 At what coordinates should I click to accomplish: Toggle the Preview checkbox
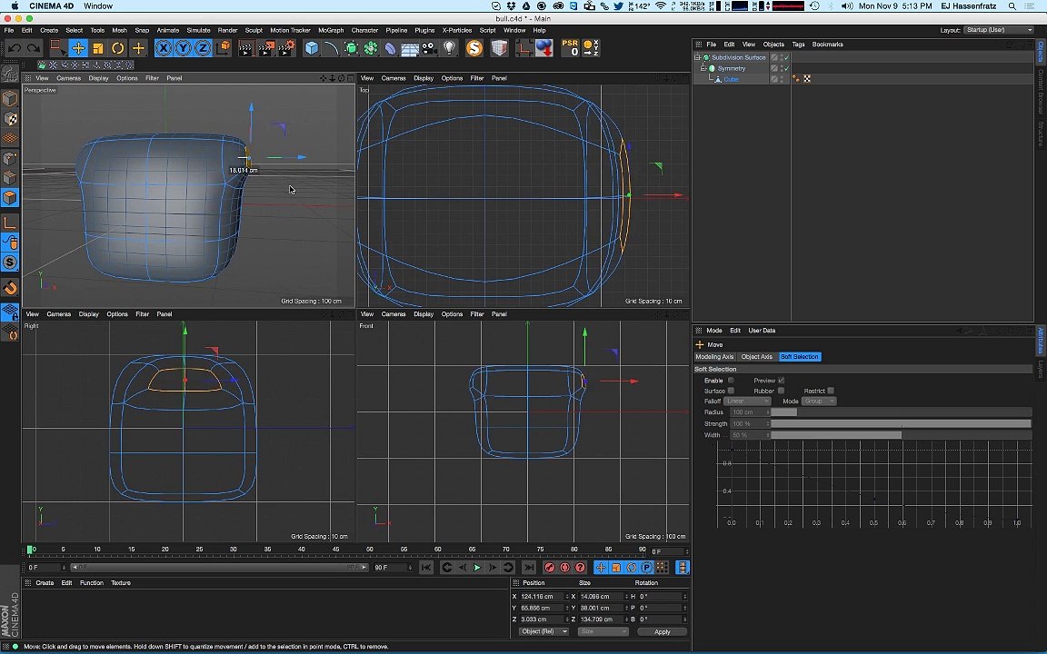click(782, 381)
